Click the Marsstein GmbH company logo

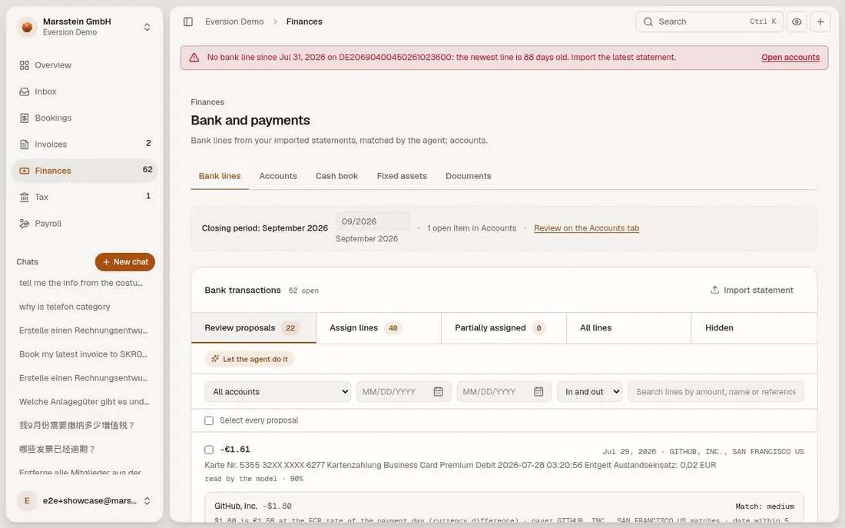point(27,26)
